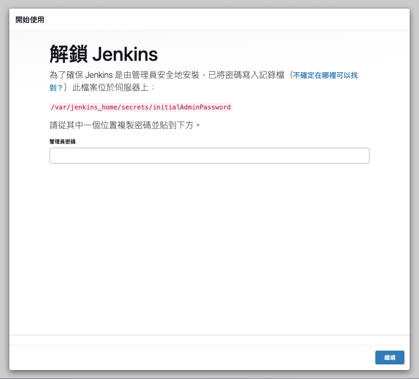
Task: Click the 請從其中一個位置複製密碼並貼到下方 instruction text
Action: [x=125, y=125]
